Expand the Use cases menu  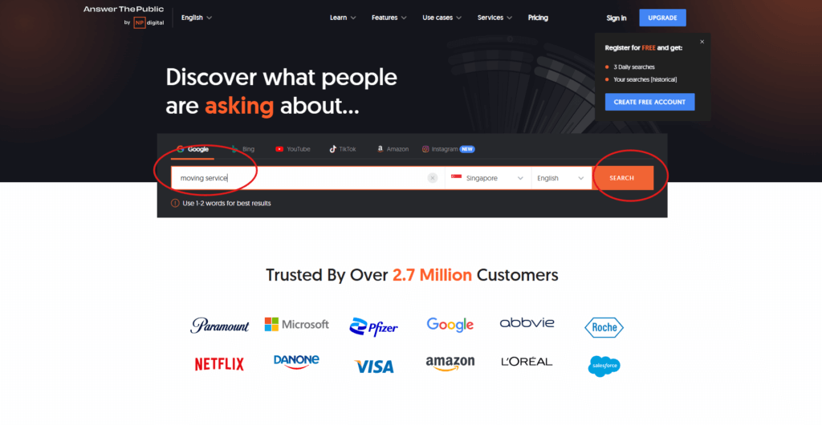click(x=442, y=18)
